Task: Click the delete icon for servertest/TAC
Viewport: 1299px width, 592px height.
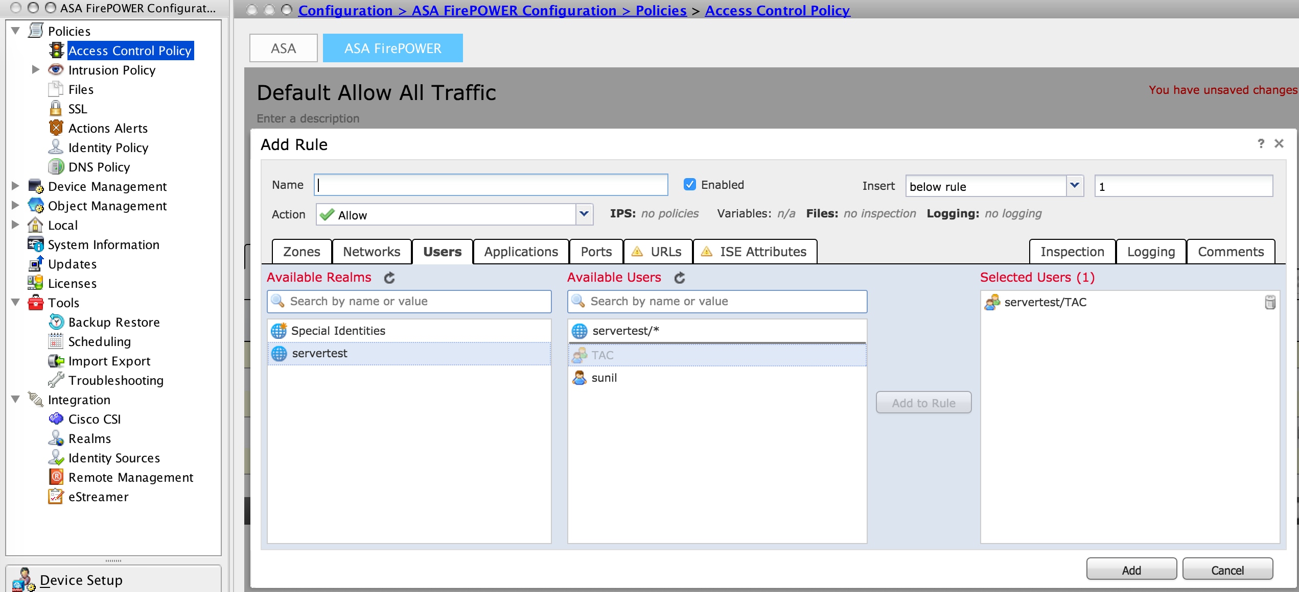Action: 1270,302
